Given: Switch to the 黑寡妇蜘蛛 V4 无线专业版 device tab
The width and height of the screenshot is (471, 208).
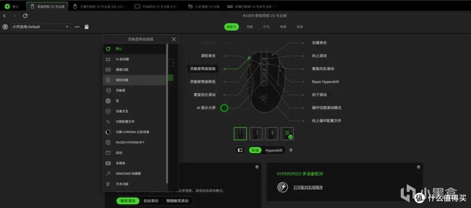Looking at the screenshot, I should point(252,6).
